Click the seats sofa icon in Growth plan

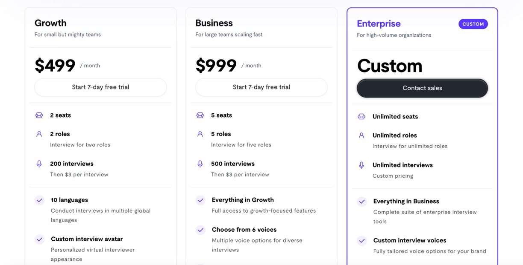39,115
